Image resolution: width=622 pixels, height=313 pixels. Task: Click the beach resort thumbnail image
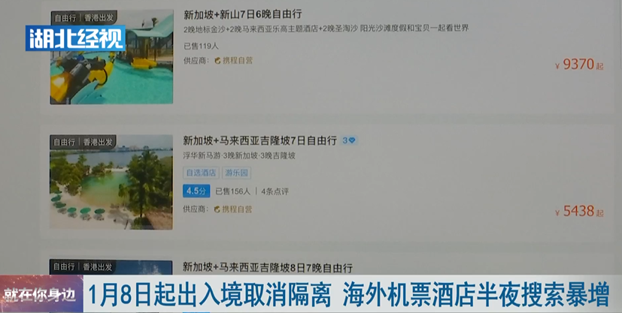111,182
